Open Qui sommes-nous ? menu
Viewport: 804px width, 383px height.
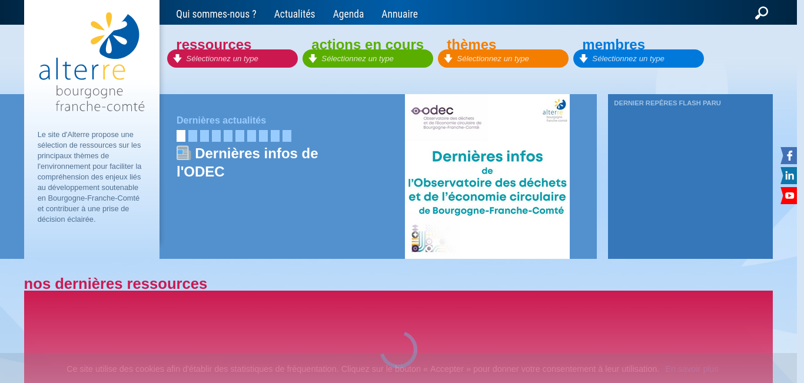(x=216, y=14)
